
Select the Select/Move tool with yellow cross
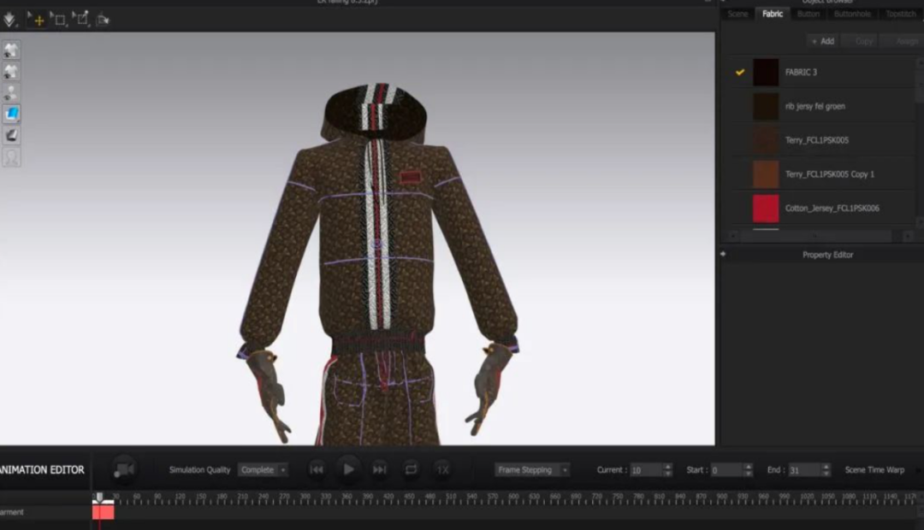(37, 20)
